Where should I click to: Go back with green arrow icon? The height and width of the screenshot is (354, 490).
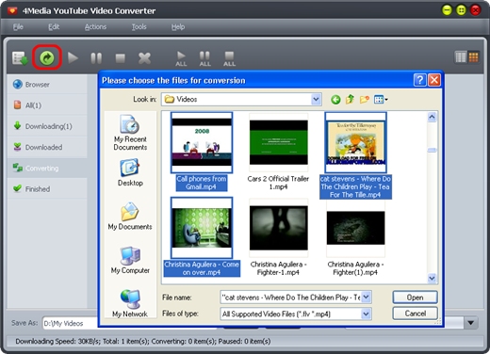click(335, 100)
